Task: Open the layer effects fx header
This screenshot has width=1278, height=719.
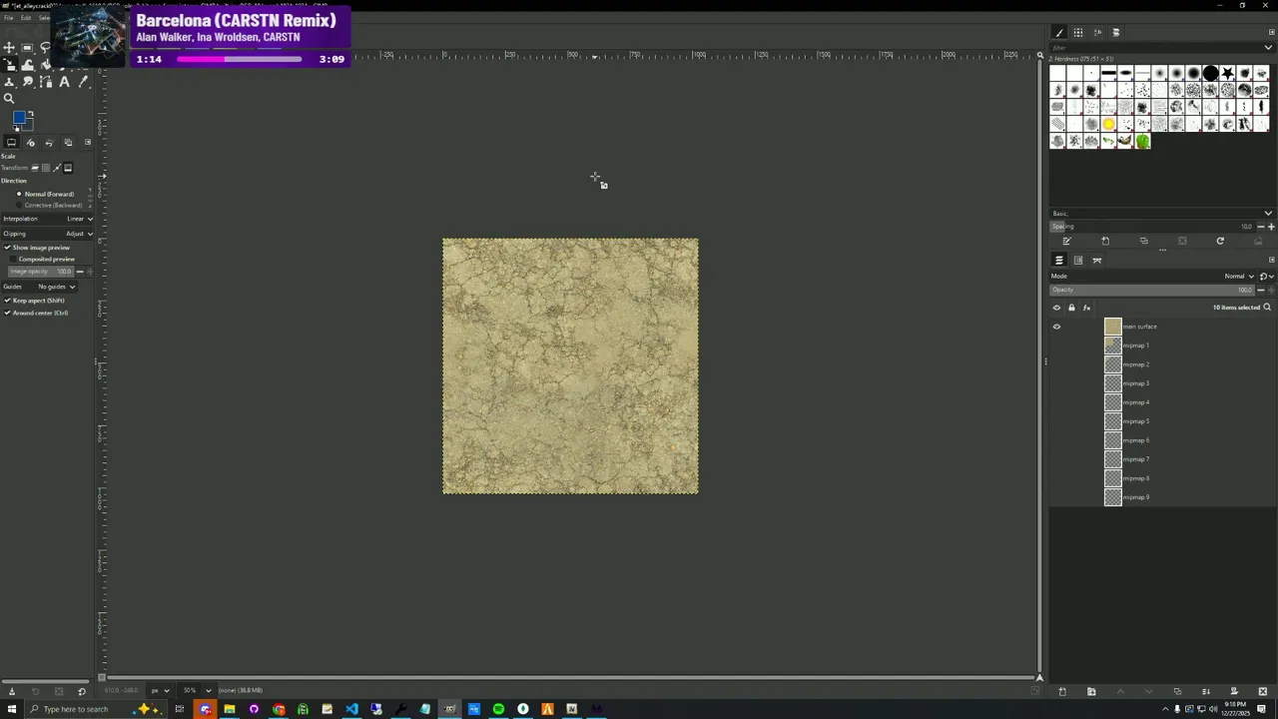Action: [1086, 308]
